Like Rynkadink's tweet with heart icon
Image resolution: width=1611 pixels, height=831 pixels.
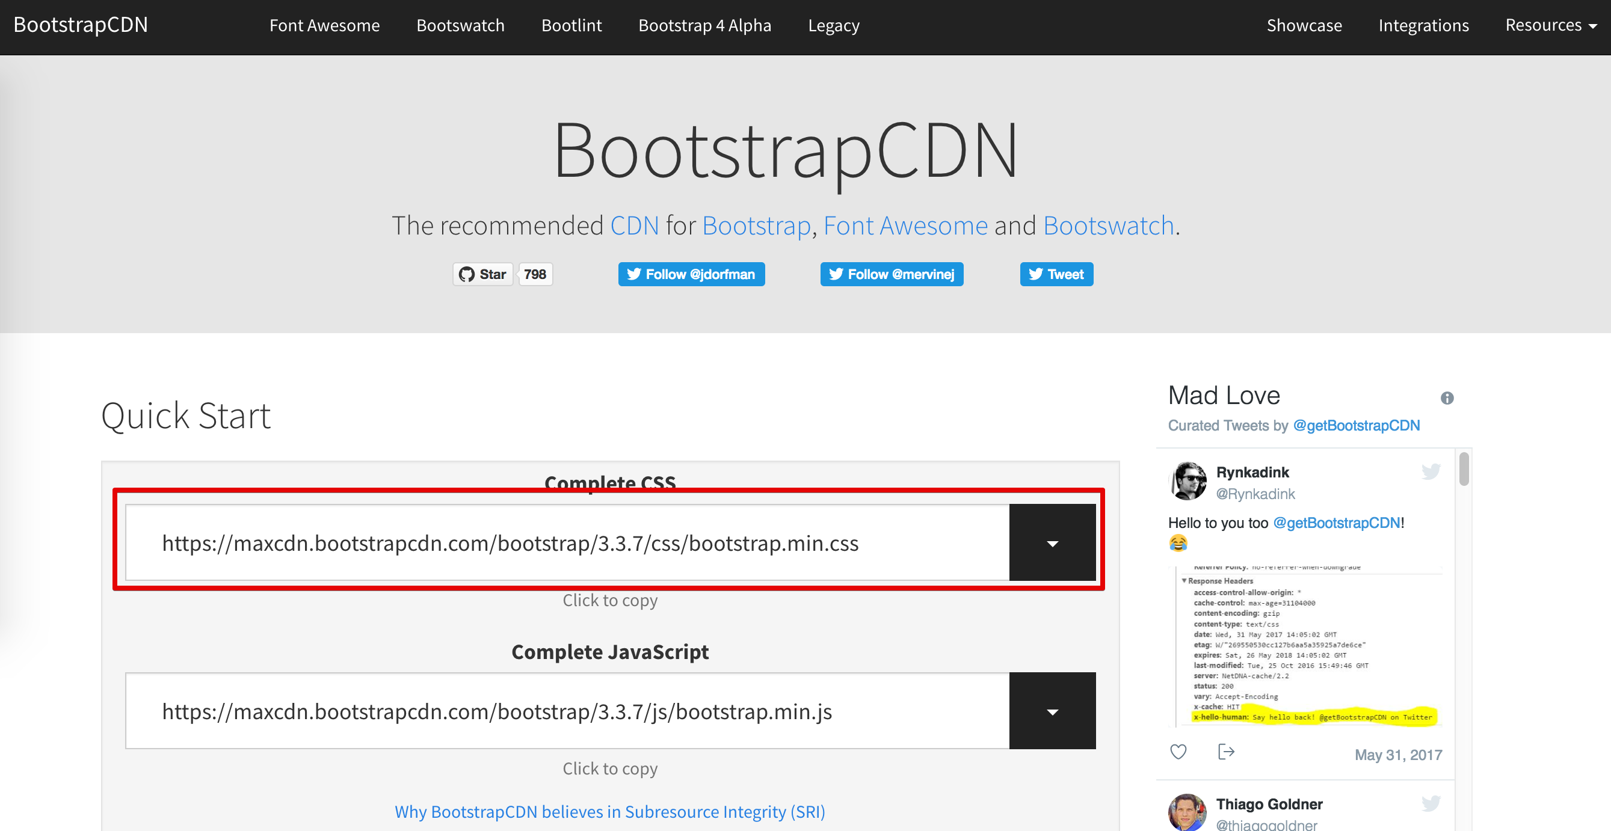[x=1178, y=752]
